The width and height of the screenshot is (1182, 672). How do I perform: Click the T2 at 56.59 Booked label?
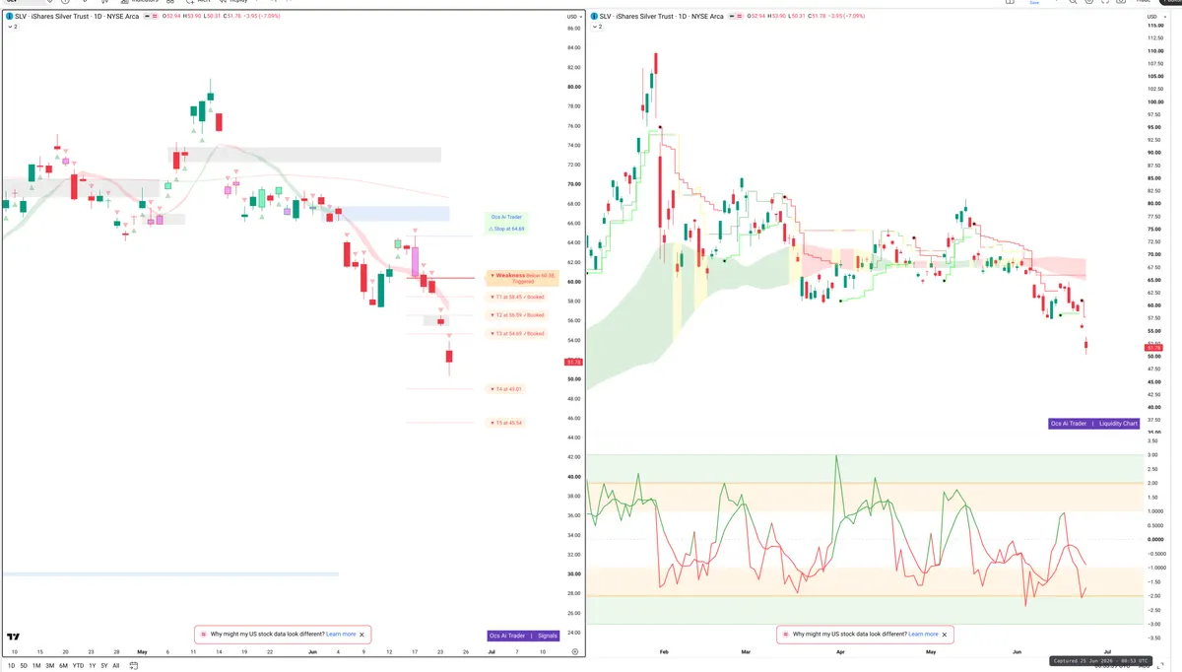(x=517, y=315)
